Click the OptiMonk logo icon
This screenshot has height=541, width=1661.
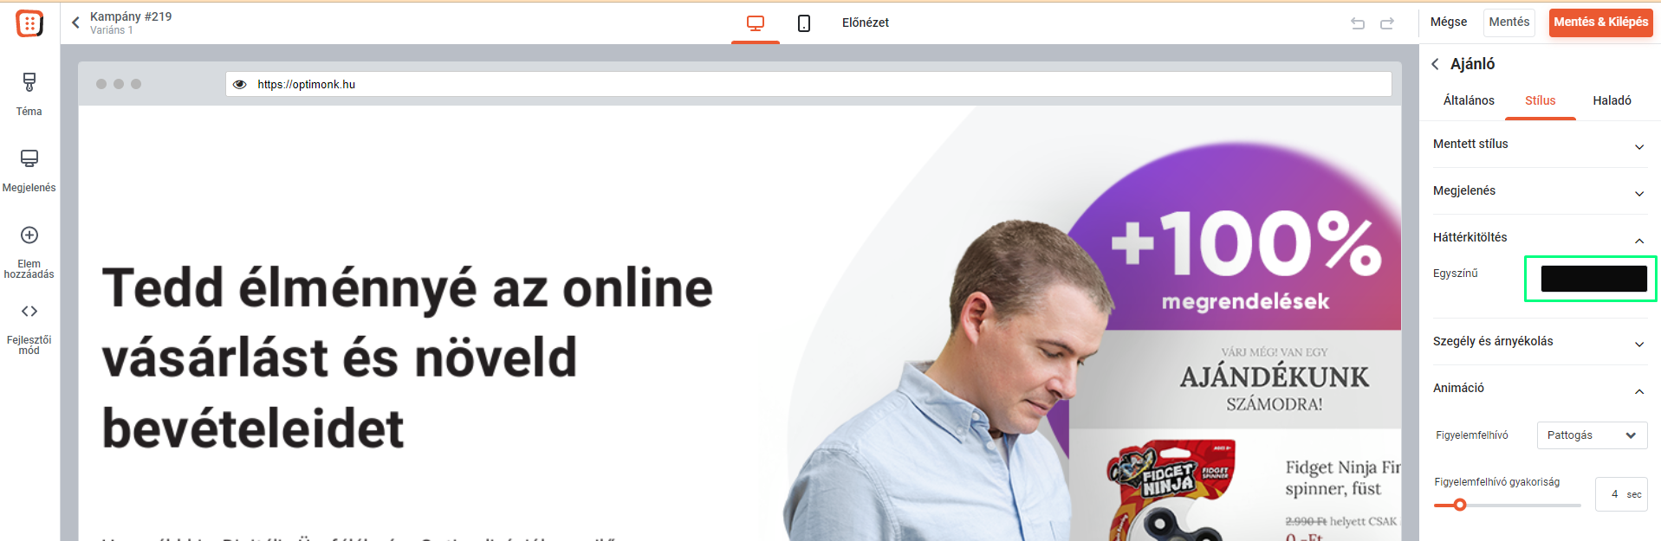coord(29,23)
